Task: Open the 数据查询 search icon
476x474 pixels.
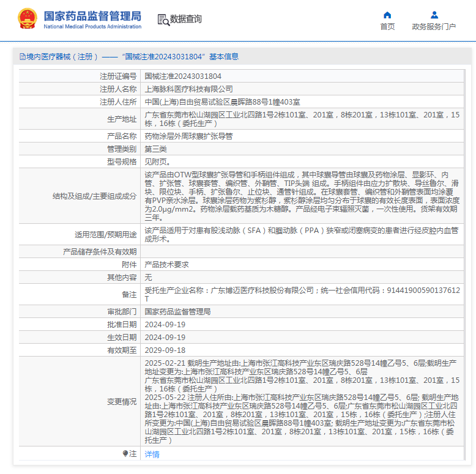Action: coord(163,20)
